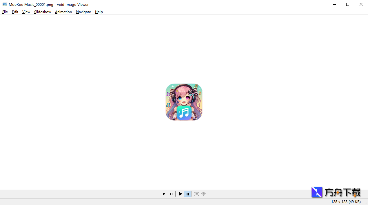The width and height of the screenshot is (368, 205).
Task: Click the 128 x 128 size indicator
Action: tap(346, 202)
